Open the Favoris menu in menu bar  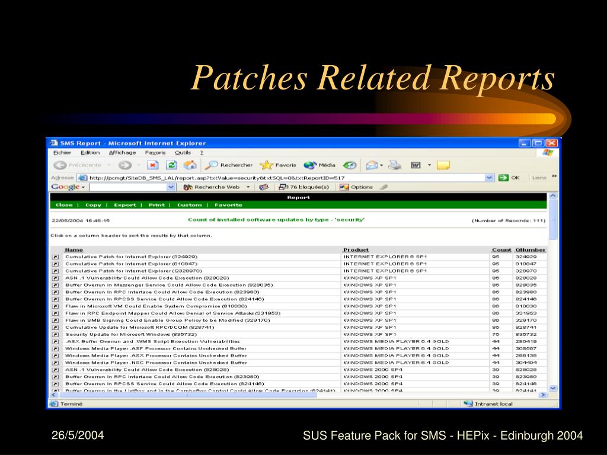[155, 153]
